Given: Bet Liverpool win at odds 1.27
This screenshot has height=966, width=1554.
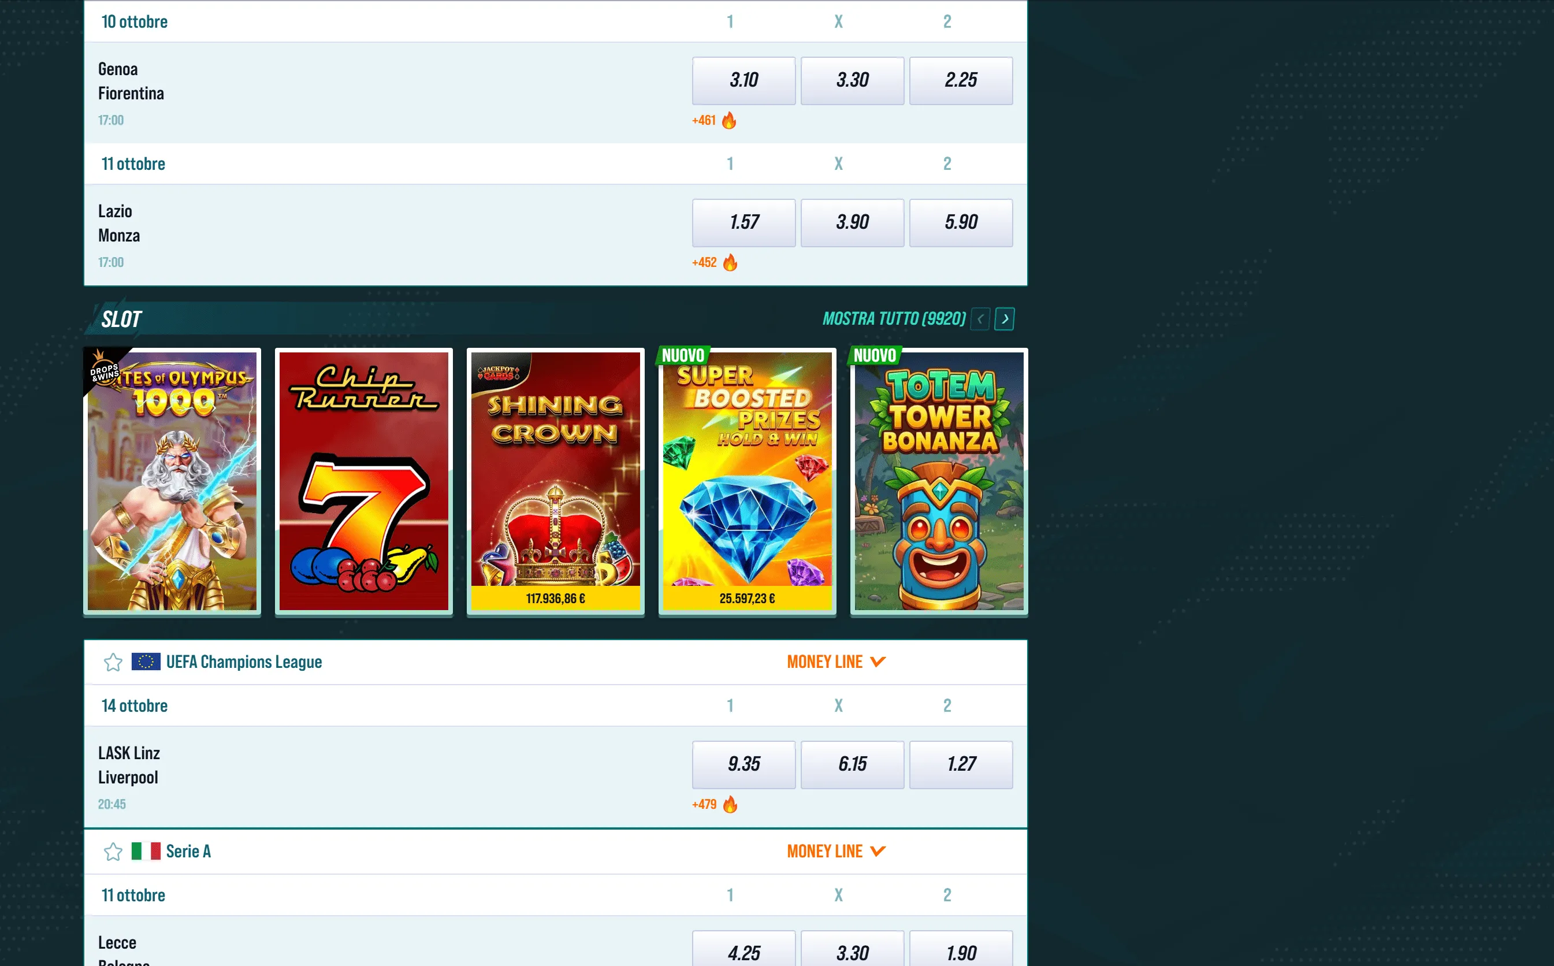Looking at the screenshot, I should coord(961,765).
